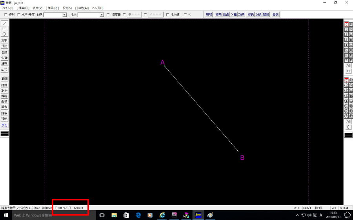Open Microsoft Edge from the taskbar
This screenshot has height=220, width=353.
click(138, 215)
